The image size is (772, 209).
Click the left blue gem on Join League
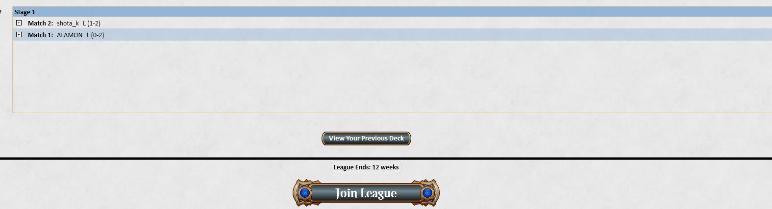(x=304, y=193)
